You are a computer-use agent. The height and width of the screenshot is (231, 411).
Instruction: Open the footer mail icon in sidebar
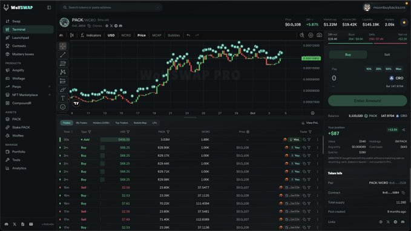coord(31,224)
